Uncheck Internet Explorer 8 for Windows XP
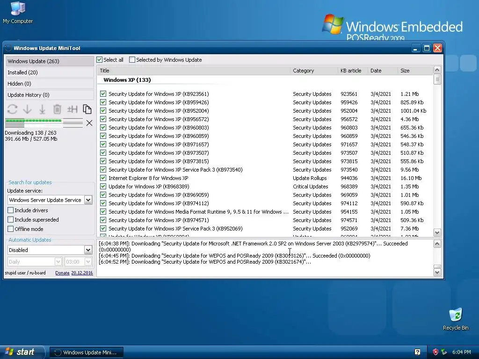 (x=103, y=178)
